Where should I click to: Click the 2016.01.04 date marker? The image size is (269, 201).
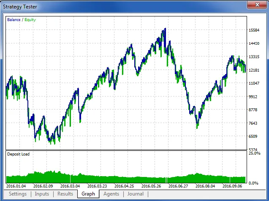point(17,186)
